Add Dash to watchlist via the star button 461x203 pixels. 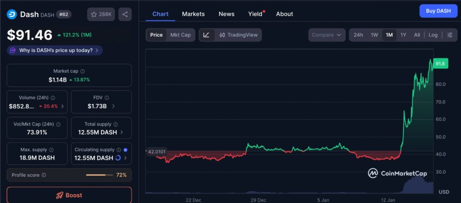click(101, 14)
